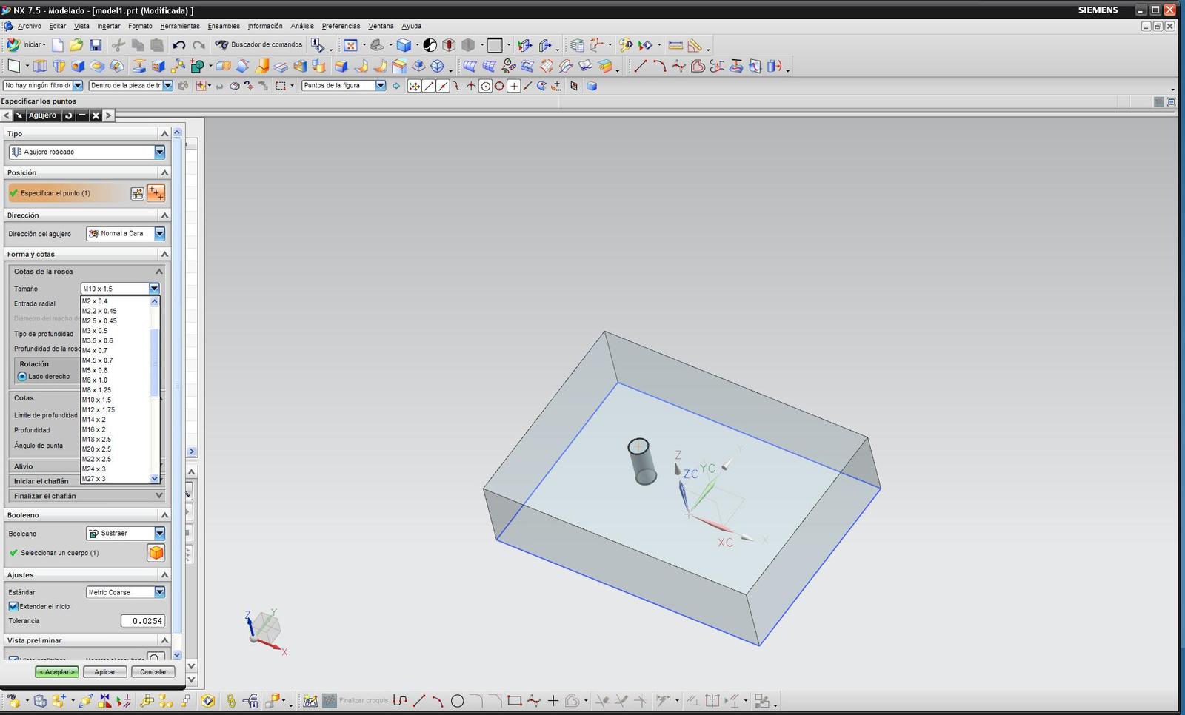Click the point dialog icon in Posición
The image size is (1185, 715).
137,193
